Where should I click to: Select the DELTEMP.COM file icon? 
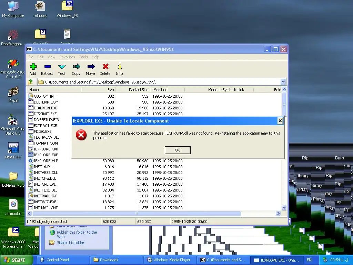(31, 102)
